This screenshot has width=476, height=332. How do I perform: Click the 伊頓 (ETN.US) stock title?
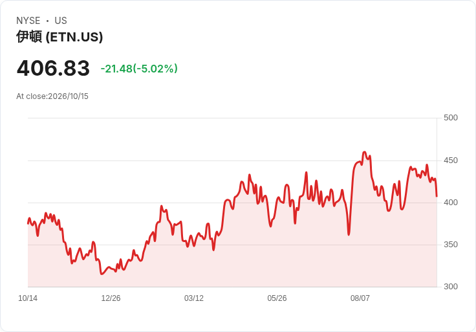coord(59,37)
